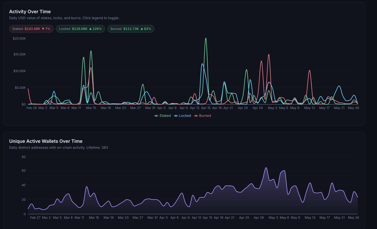Click the May 13 label on activity chart
377x229 pixels.
309,108
